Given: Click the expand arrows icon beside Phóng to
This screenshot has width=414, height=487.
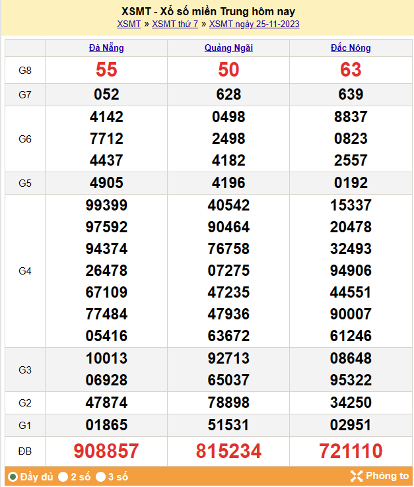Looking at the screenshot, I should click(357, 476).
